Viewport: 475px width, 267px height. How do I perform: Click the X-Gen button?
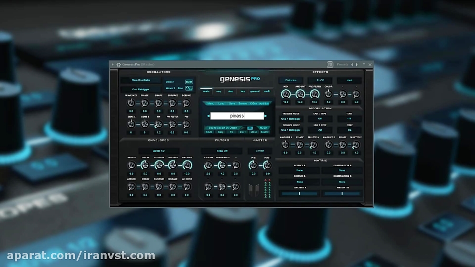(x=253, y=103)
